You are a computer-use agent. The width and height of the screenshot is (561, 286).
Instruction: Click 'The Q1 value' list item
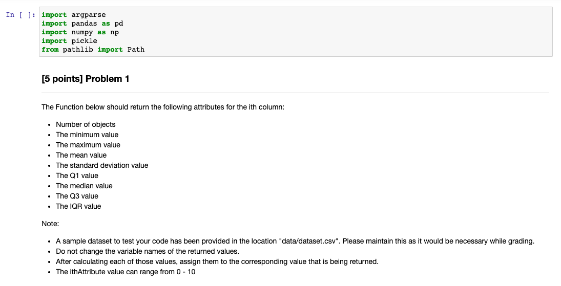(77, 175)
